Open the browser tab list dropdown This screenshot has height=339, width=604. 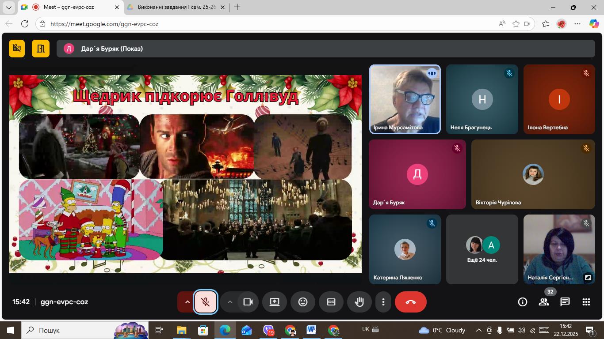tap(8, 7)
